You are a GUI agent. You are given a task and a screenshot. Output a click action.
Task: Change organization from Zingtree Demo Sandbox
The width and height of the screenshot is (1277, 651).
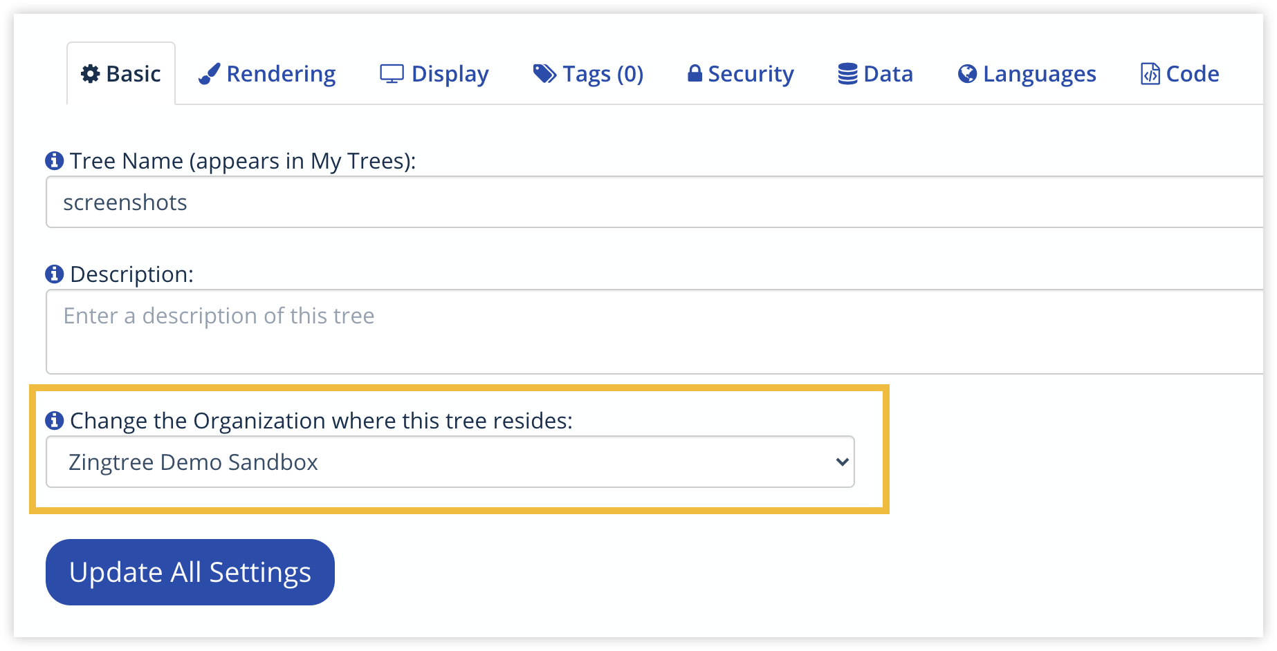450,461
